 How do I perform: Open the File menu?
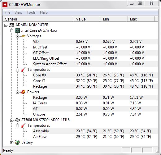coord(7,12)
